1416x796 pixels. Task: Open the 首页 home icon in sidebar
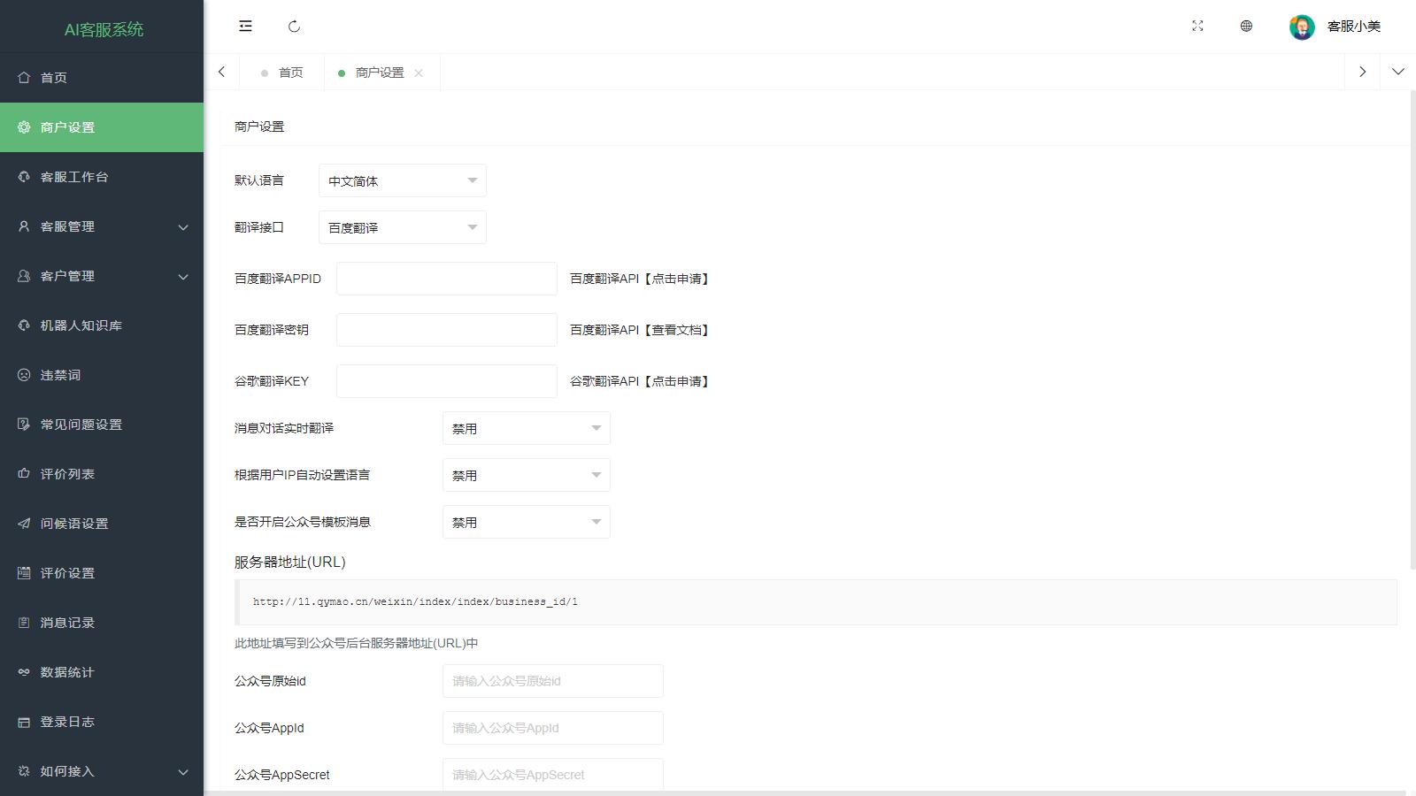coord(24,77)
